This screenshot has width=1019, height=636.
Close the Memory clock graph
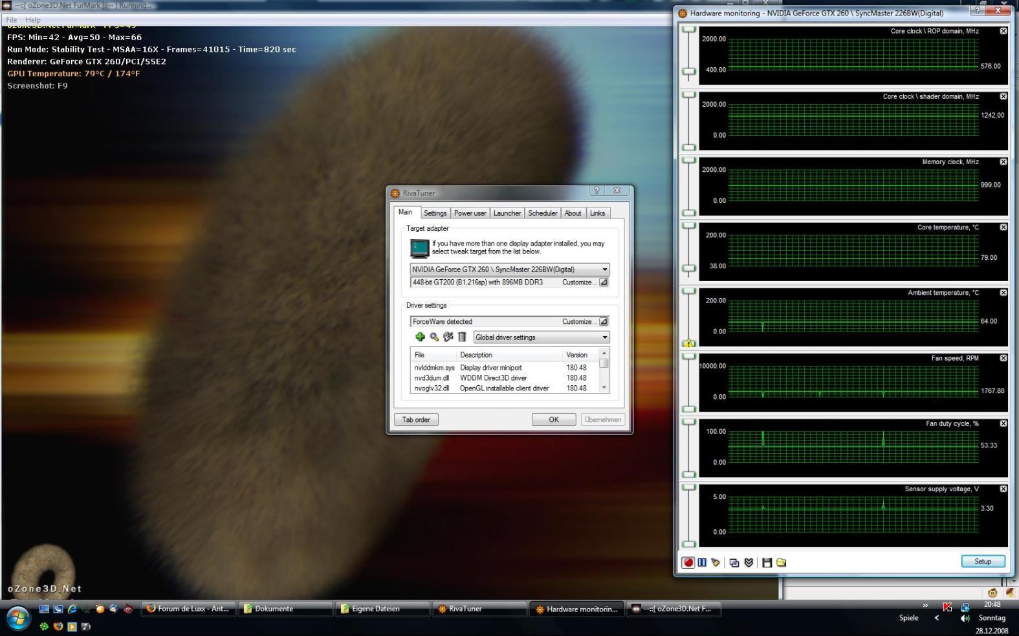[1003, 162]
